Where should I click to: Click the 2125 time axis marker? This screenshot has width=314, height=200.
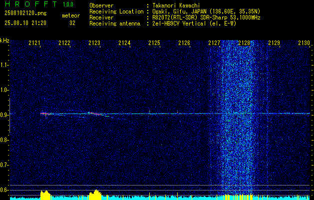(x=154, y=42)
